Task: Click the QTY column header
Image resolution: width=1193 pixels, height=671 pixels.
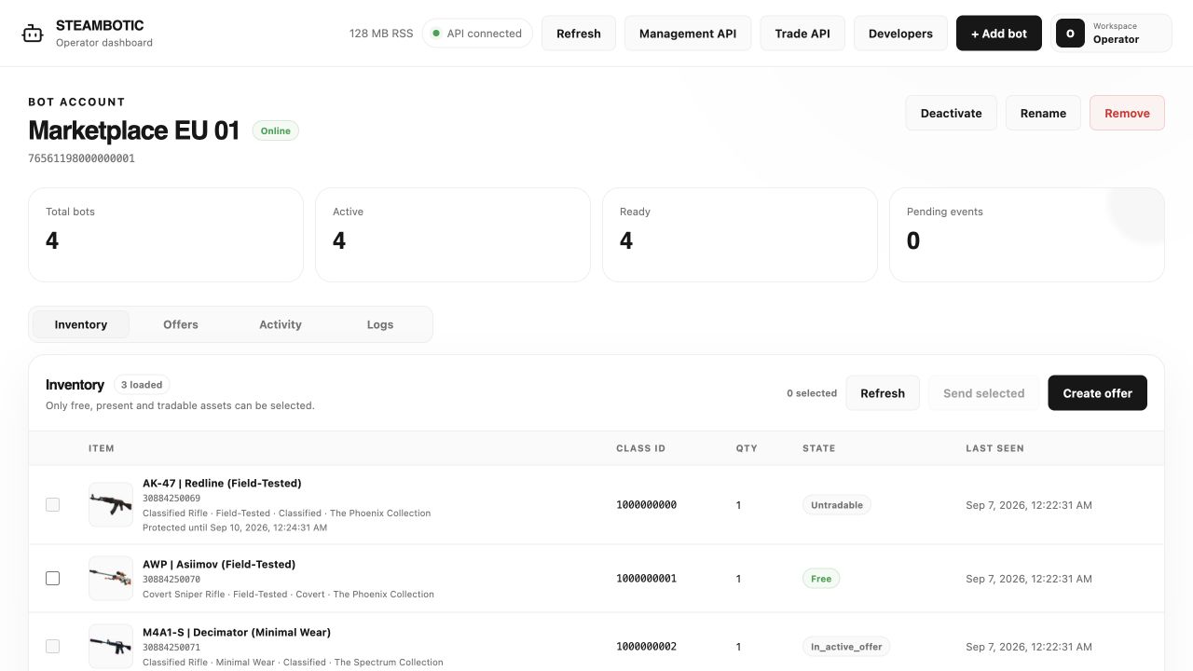Action: point(747,448)
